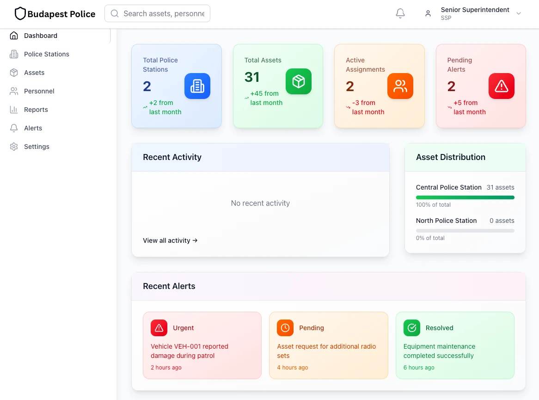Screen dimensions: 539x400
Task: Click Central Police Station progress bar
Action: pyautogui.click(x=465, y=197)
